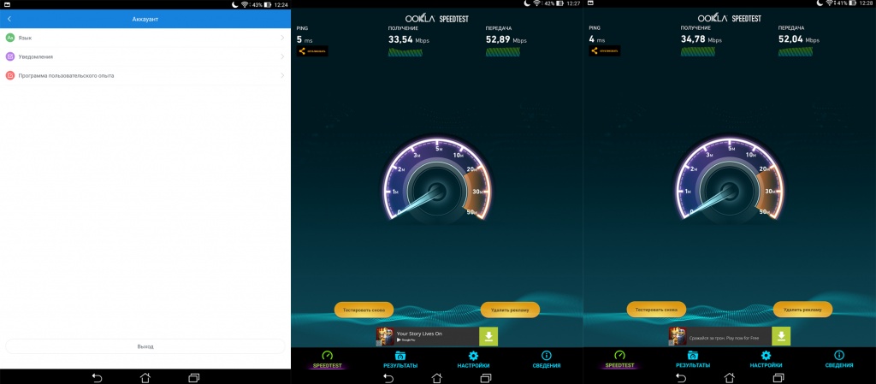Tap recent apps button under 12:27 Speedtest
This screenshot has height=384, width=876.
tap(486, 377)
